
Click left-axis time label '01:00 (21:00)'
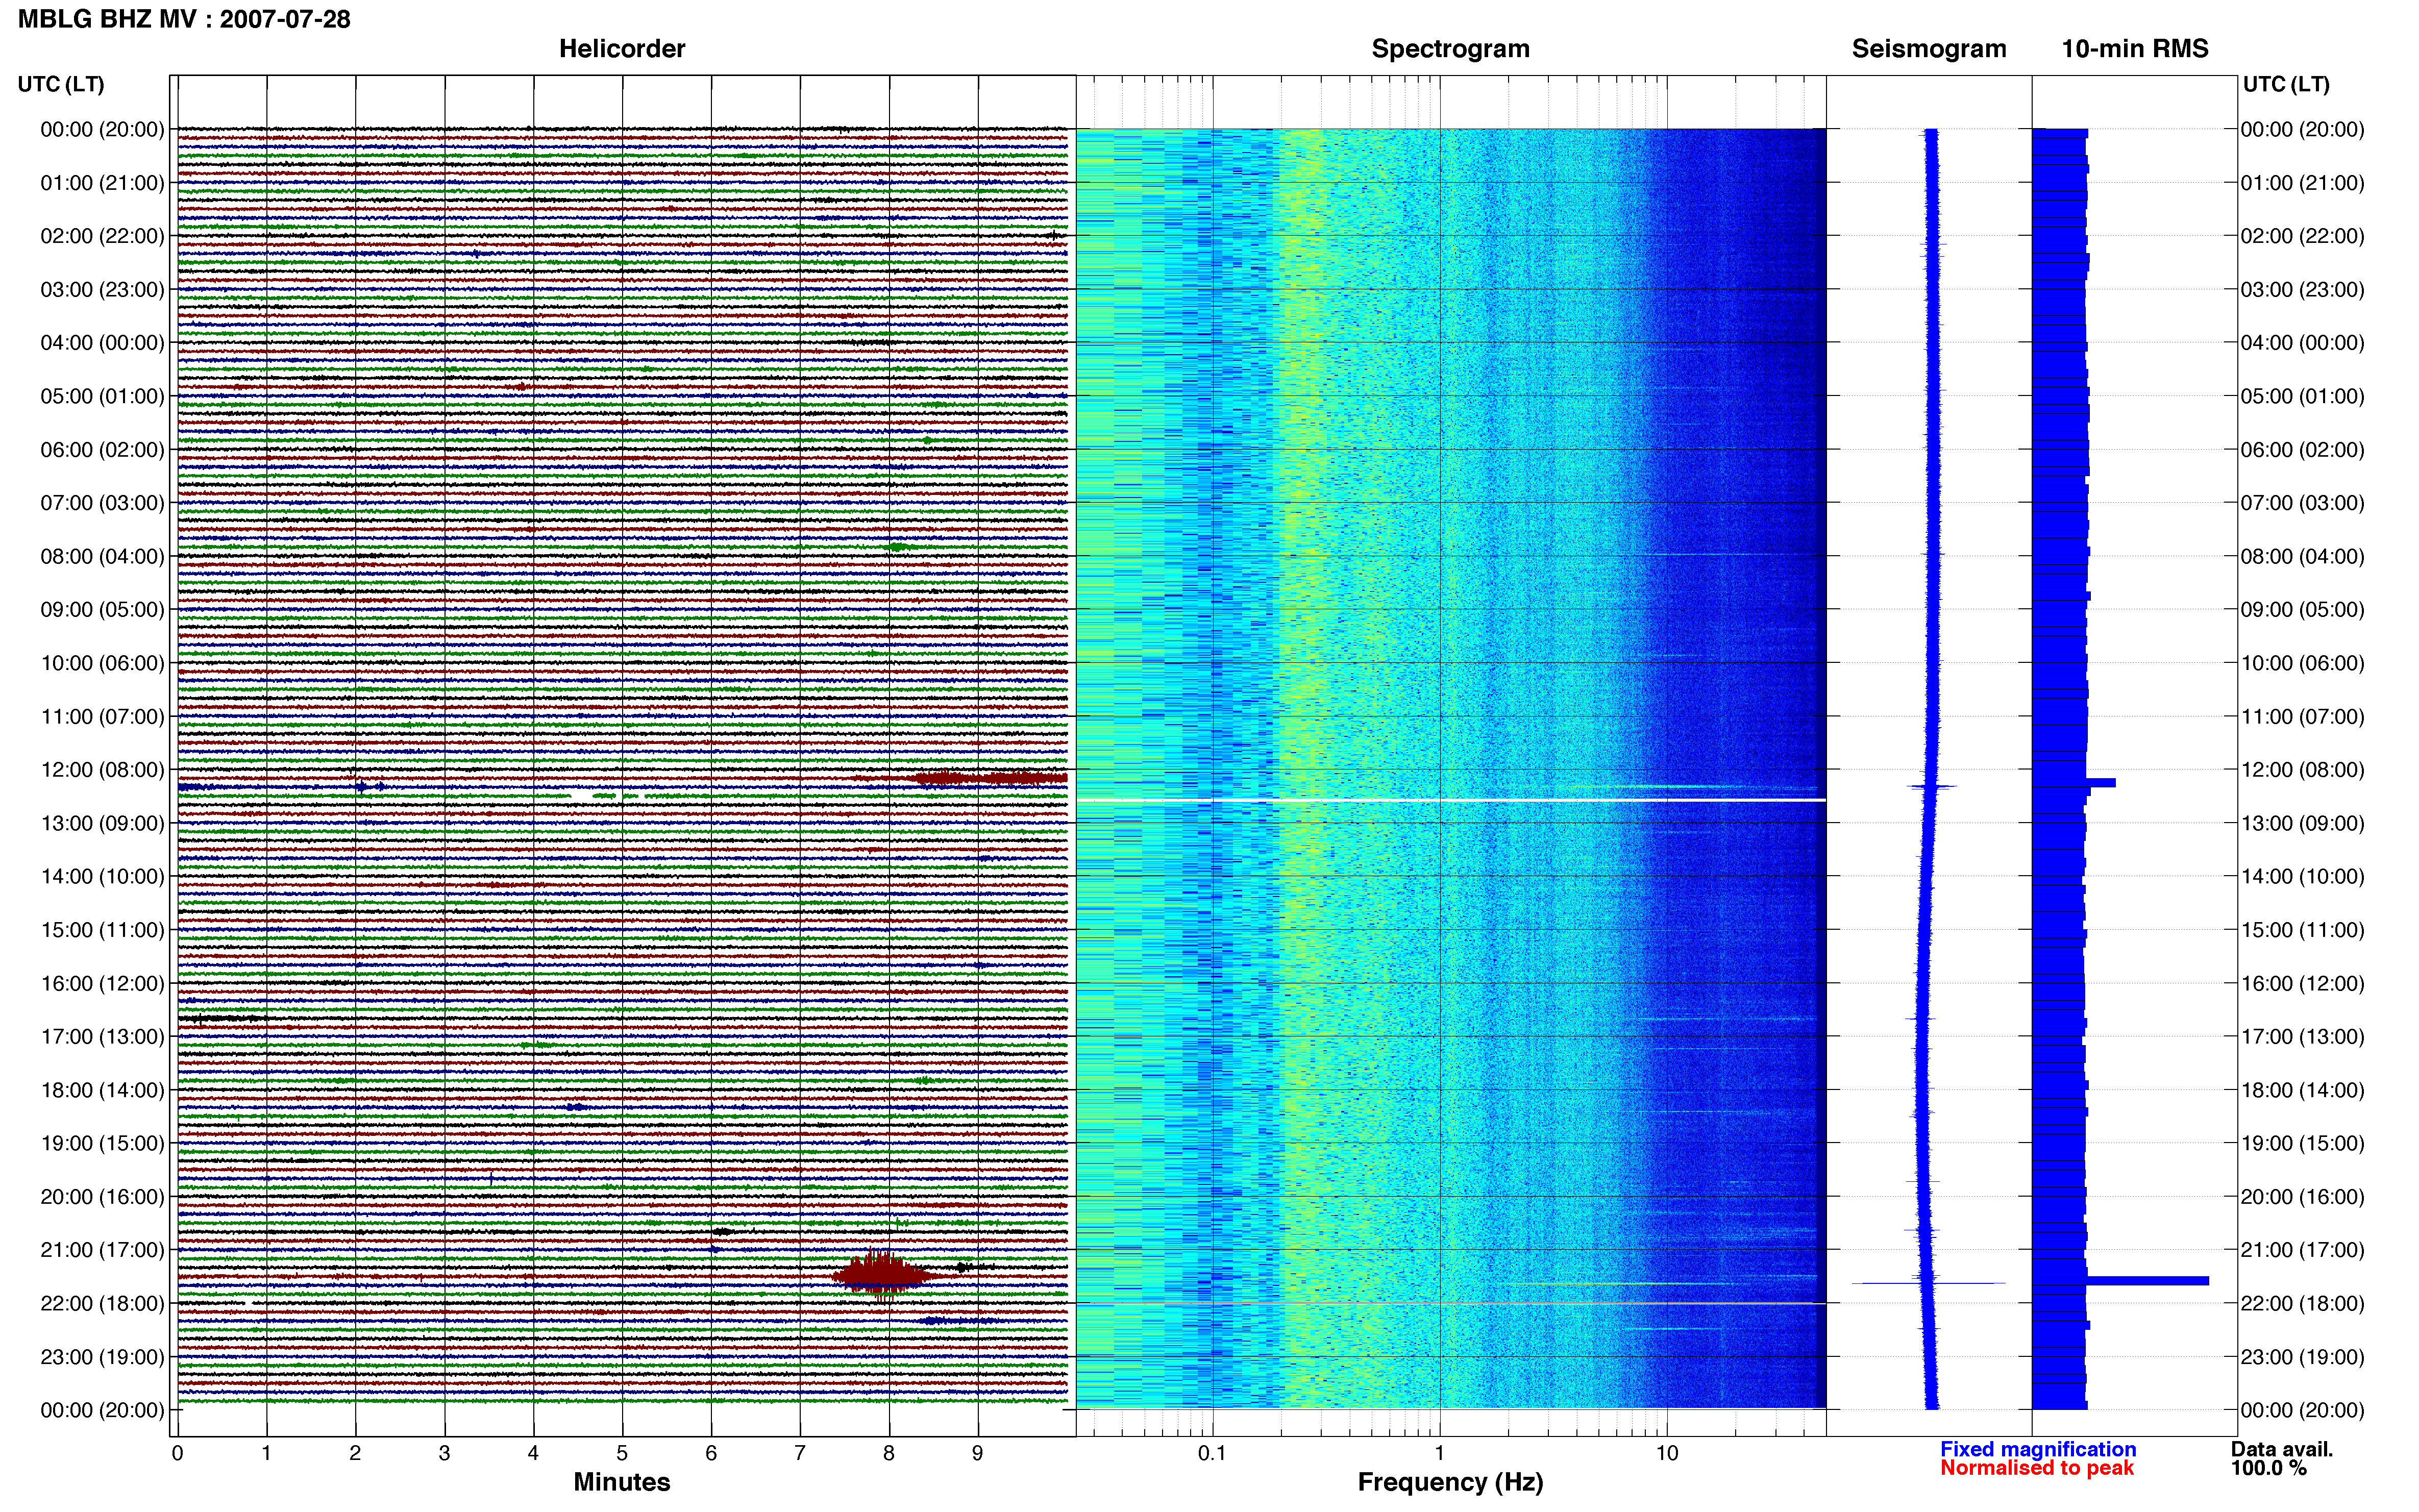[x=102, y=183]
